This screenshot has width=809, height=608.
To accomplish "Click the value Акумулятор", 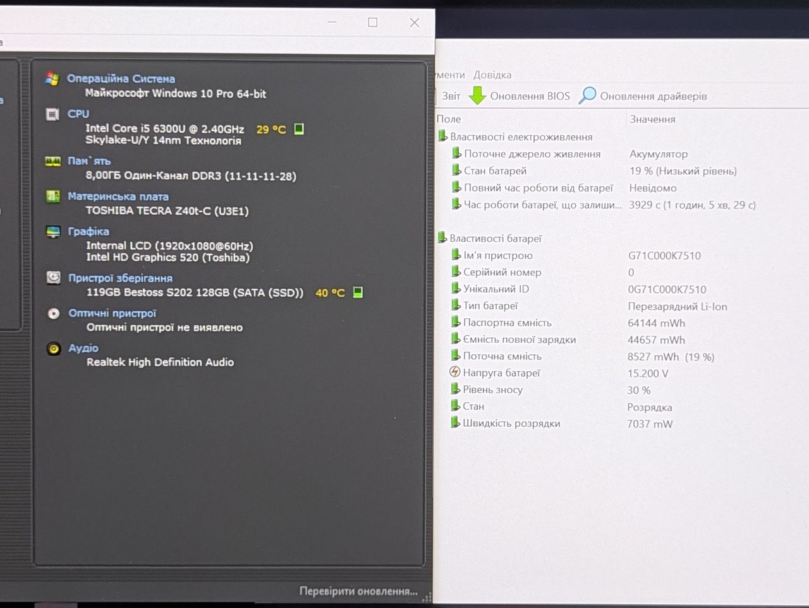I will 659,153.
